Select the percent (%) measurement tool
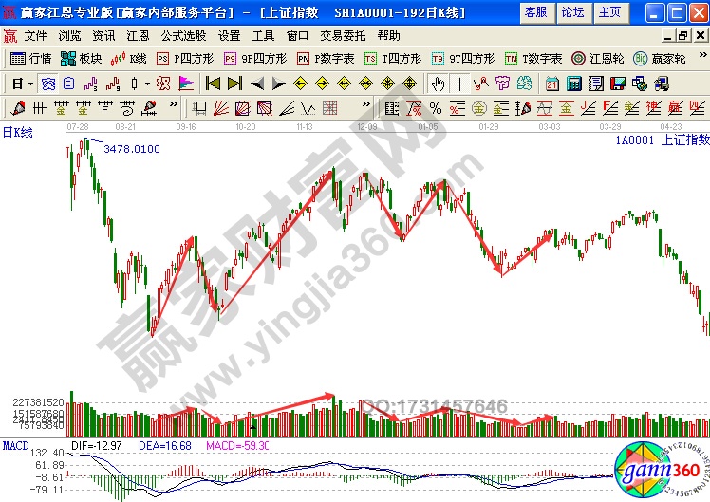 pyautogui.click(x=436, y=107)
